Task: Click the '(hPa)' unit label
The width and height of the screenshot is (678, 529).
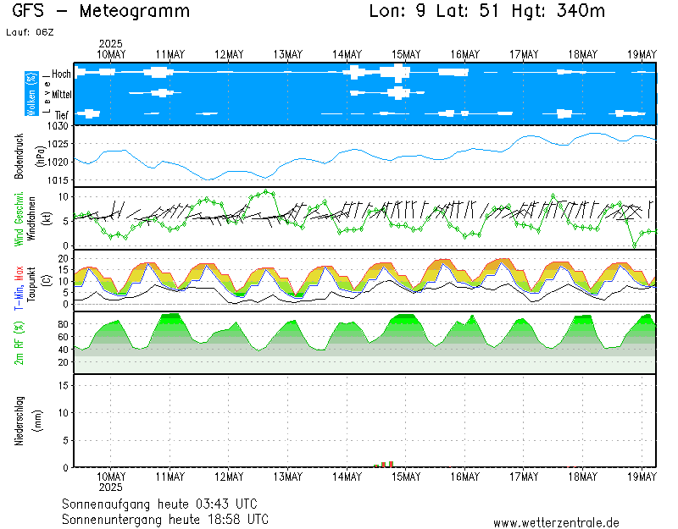Action: click(x=40, y=157)
